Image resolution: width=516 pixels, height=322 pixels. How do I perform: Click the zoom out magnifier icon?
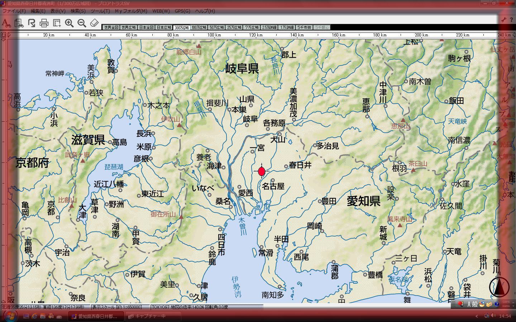tap(82, 23)
